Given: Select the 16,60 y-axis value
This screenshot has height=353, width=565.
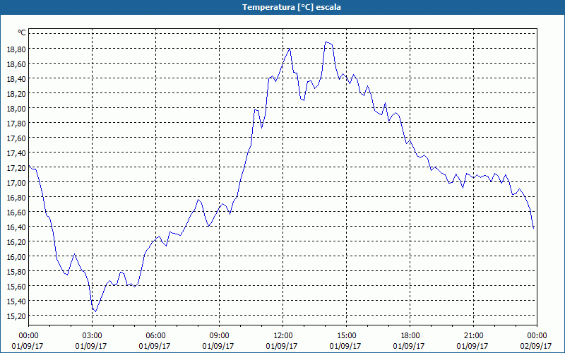Looking at the screenshot, I should pyautogui.click(x=16, y=213).
